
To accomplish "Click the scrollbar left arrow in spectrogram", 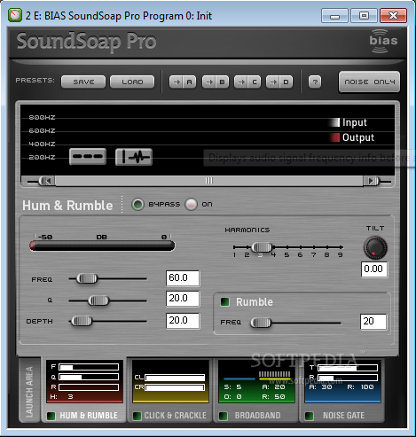I will [47, 181].
